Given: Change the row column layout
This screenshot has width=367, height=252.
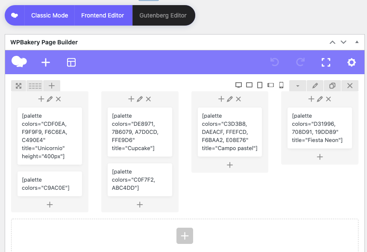Looking at the screenshot, I should click(x=35, y=86).
